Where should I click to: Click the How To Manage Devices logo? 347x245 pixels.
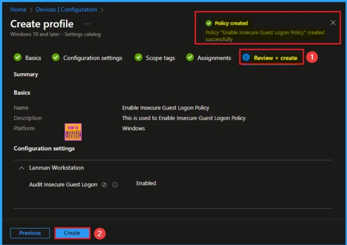(73, 131)
